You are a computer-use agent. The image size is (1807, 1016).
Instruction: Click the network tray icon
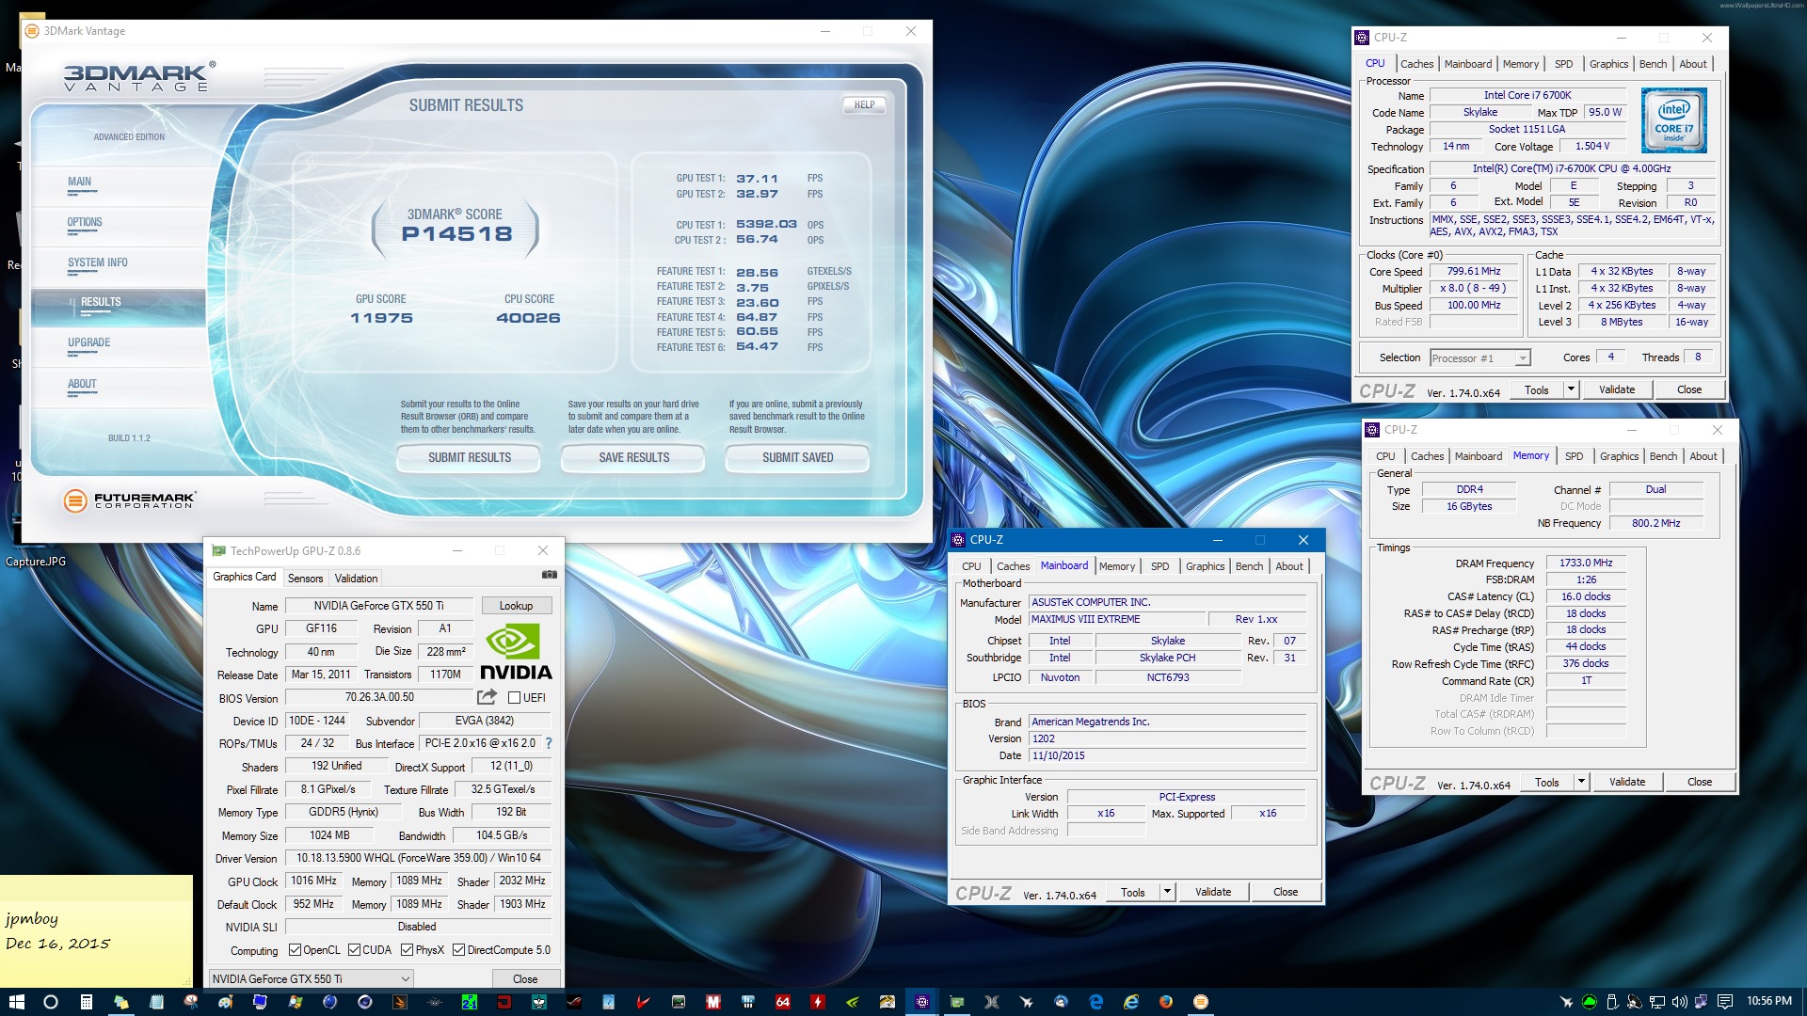point(1657,1002)
